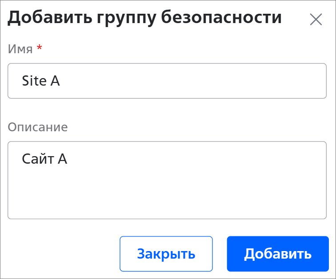
Task: Click the Добавить button
Action: pyautogui.click(x=278, y=254)
